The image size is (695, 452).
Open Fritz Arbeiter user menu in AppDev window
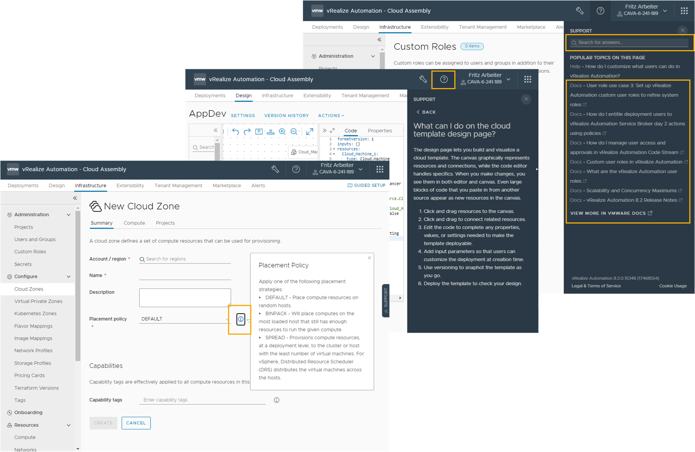coord(486,79)
